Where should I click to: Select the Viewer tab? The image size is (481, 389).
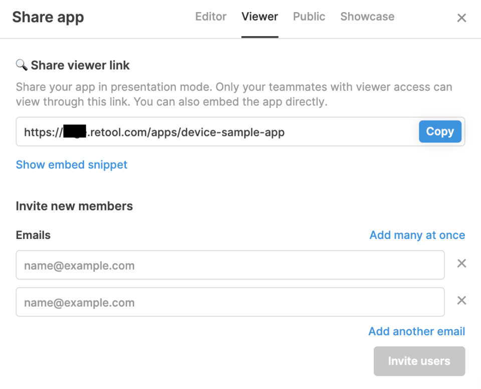tap(260, 17)
